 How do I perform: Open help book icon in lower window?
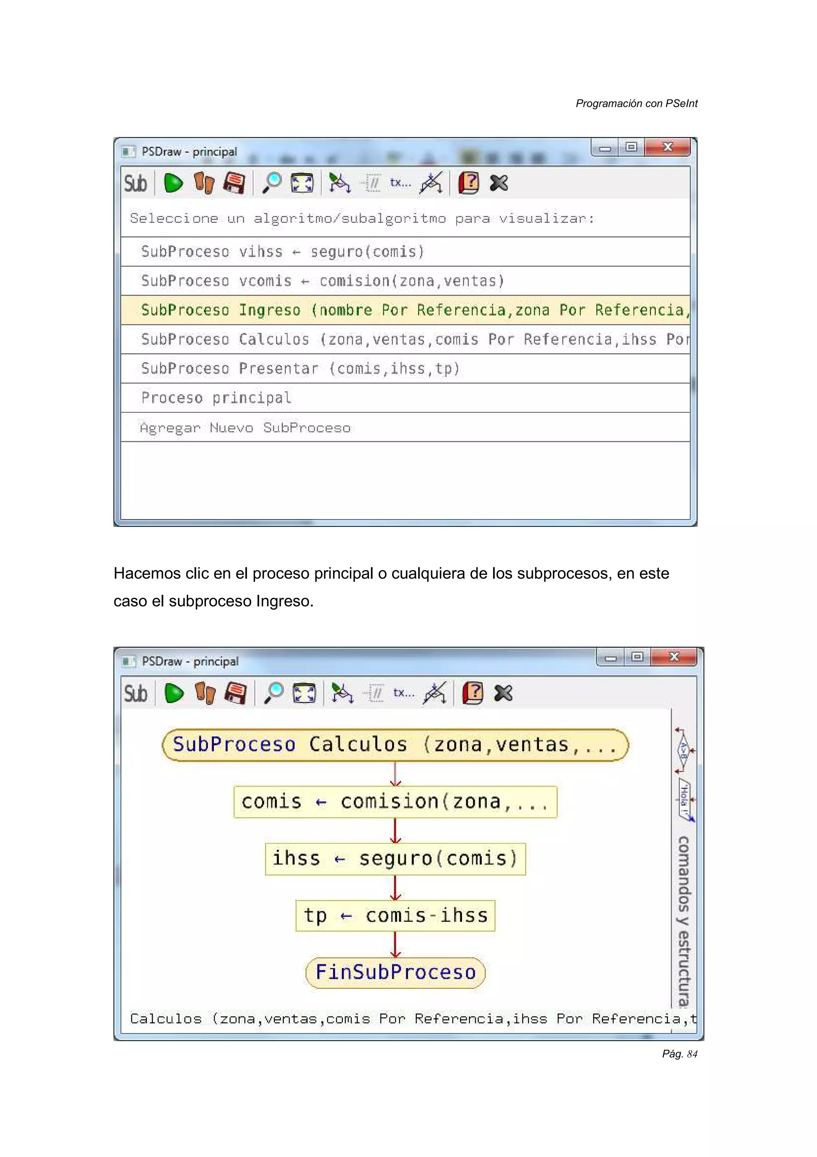pyautogui.click(x=473, y=693)
